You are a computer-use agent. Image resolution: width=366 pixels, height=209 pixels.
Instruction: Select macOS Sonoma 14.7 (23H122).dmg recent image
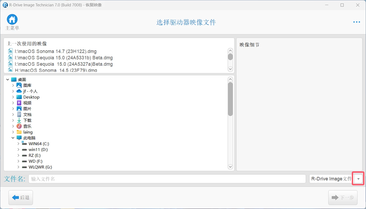(55, 51)
